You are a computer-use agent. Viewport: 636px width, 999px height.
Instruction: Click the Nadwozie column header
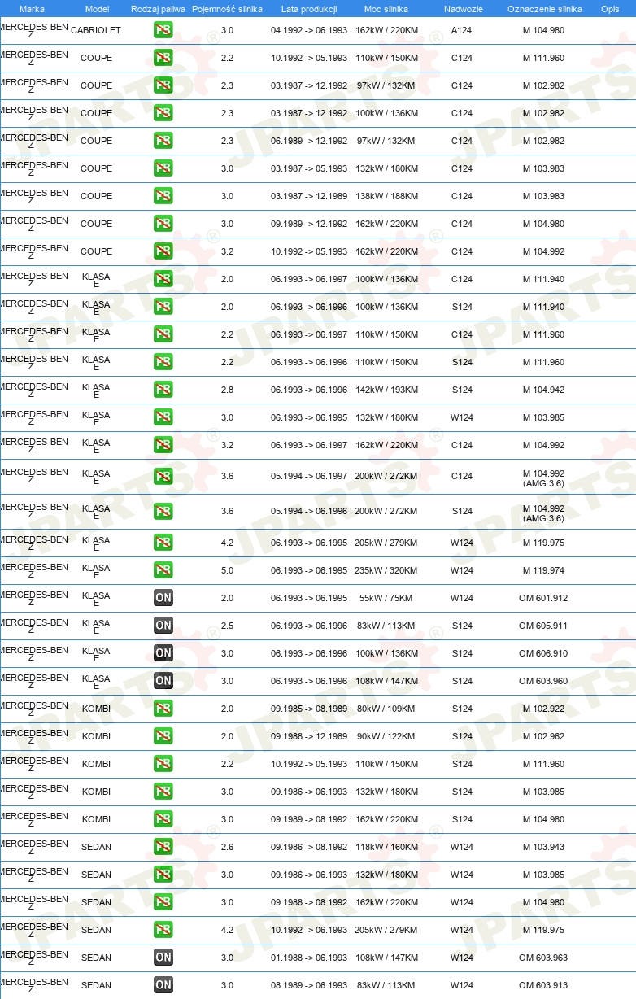point(463,9)
